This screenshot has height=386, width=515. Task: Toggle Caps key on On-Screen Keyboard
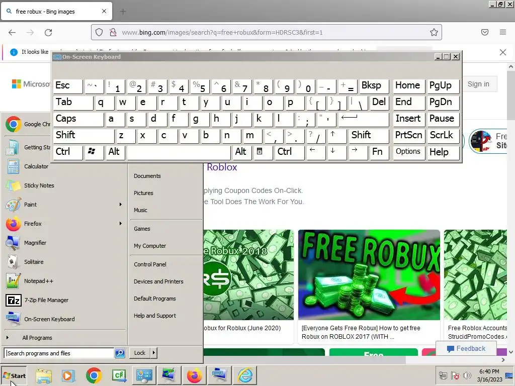pos(78,119)
